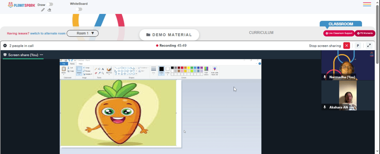Toggle the Draw switch
The width and height of the screenshot is (380, 154).
(x=51, y=4)
